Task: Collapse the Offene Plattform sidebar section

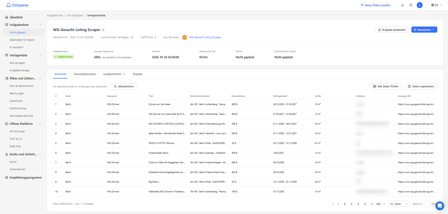Action: (x=40, y=124)
